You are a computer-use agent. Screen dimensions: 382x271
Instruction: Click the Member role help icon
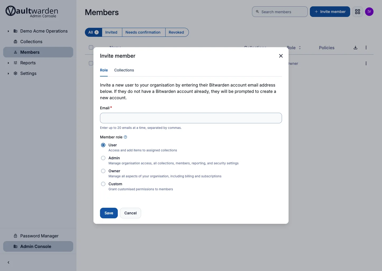tap(125, 137)
